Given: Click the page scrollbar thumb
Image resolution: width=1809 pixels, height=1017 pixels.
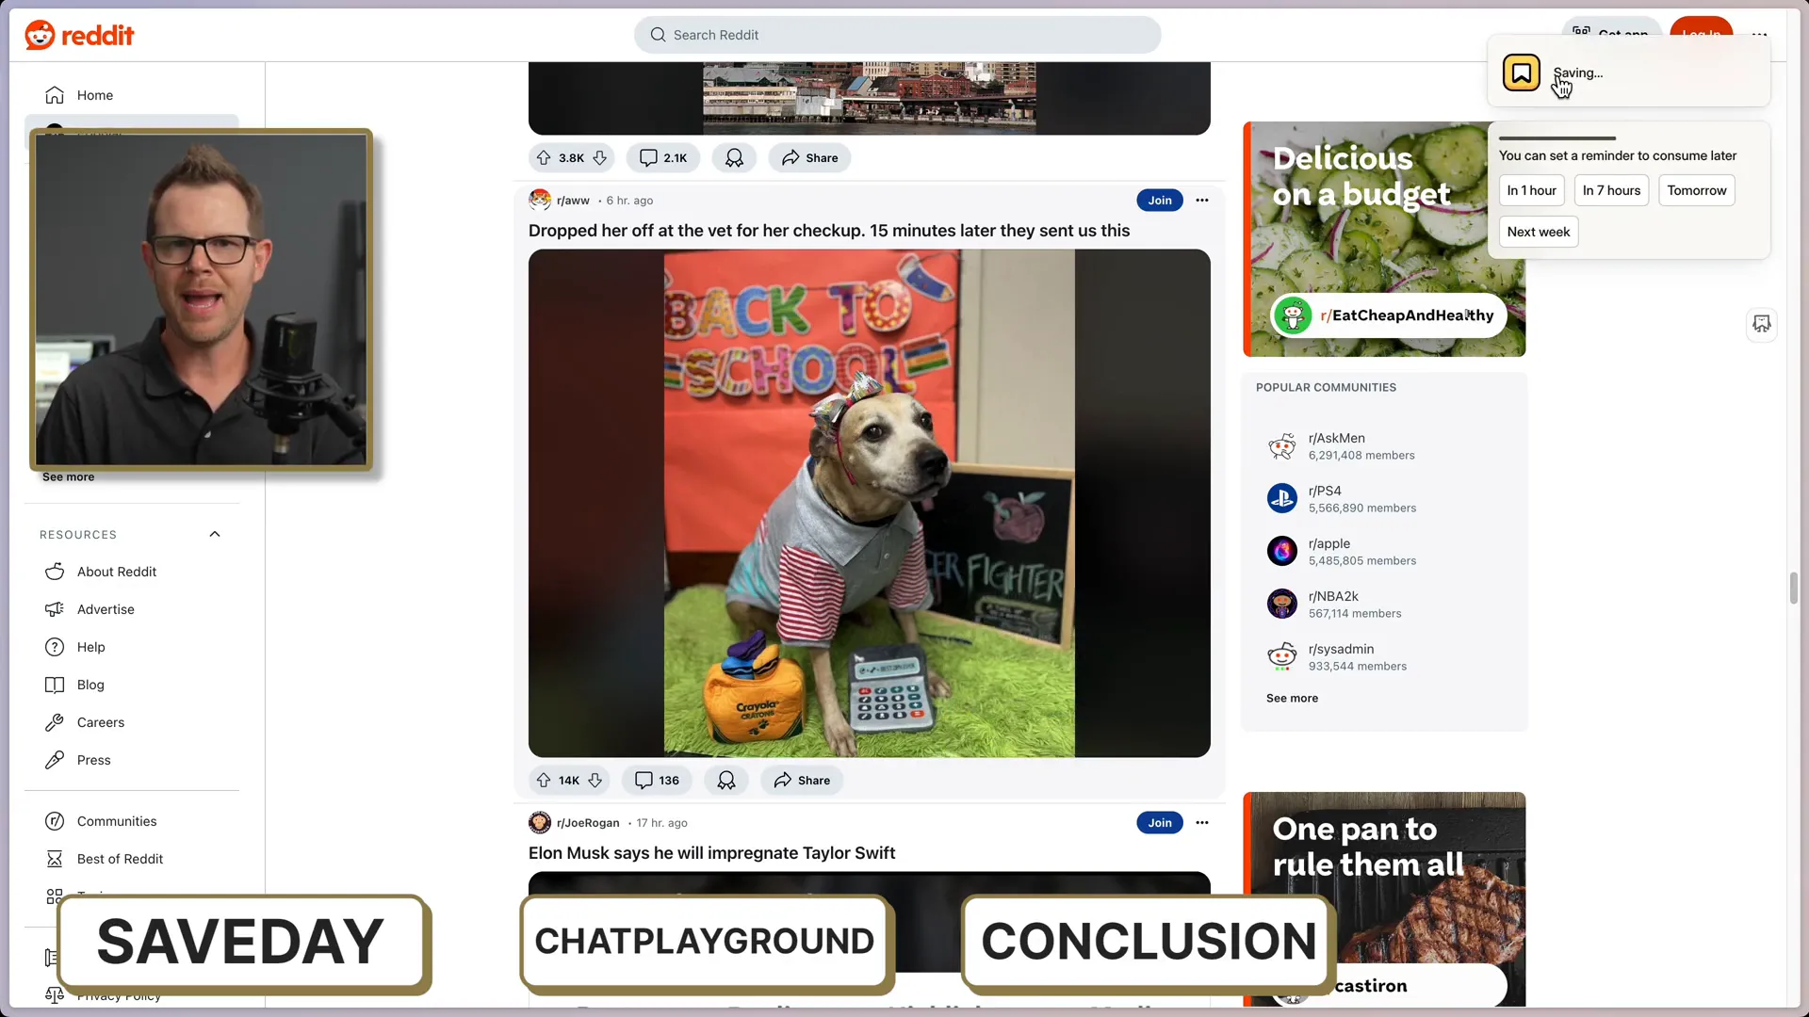Looking at the screenshot, I should pyautogui.click(x=1794, y=588).
